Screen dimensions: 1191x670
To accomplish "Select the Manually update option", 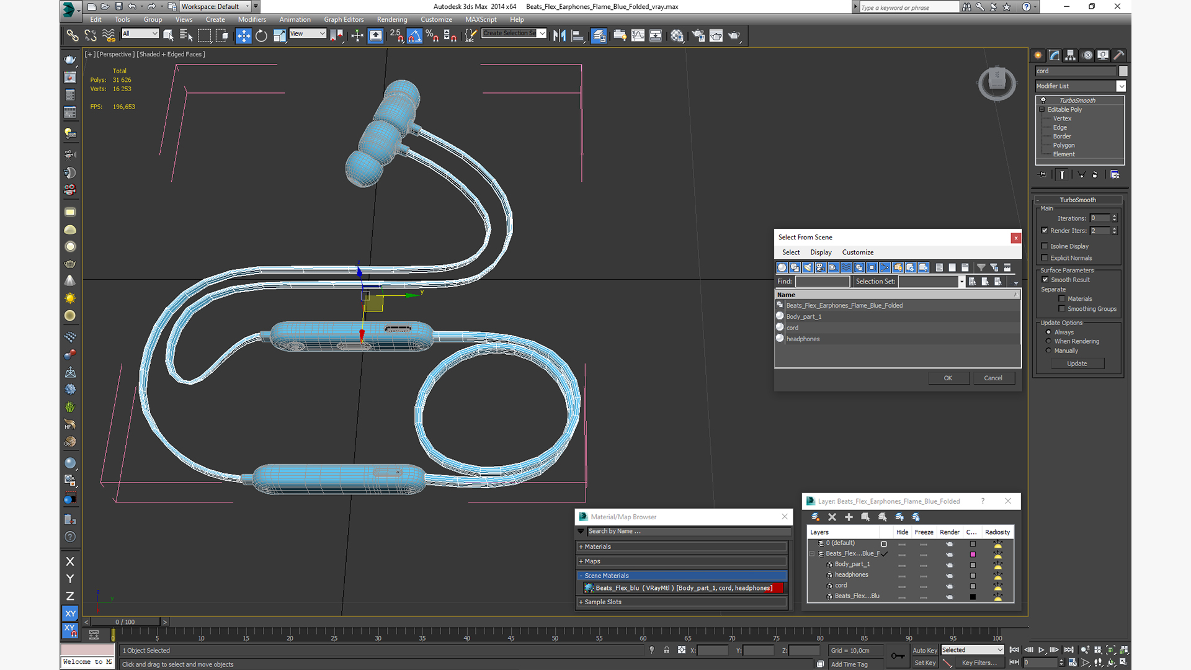I will pos(1049,351).
